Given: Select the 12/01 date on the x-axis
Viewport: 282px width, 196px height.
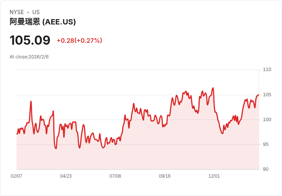Looking at the screenshot, I should (x=214, y=176).
